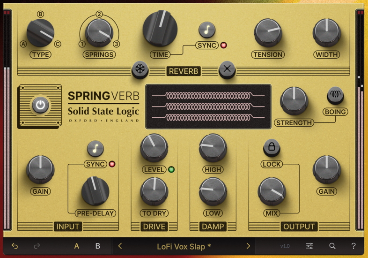The width and height of the screenshot is (368, 258).
Task: Open plugin settings sliders icon
Action: pyautogui.click(x=309, y=246)
